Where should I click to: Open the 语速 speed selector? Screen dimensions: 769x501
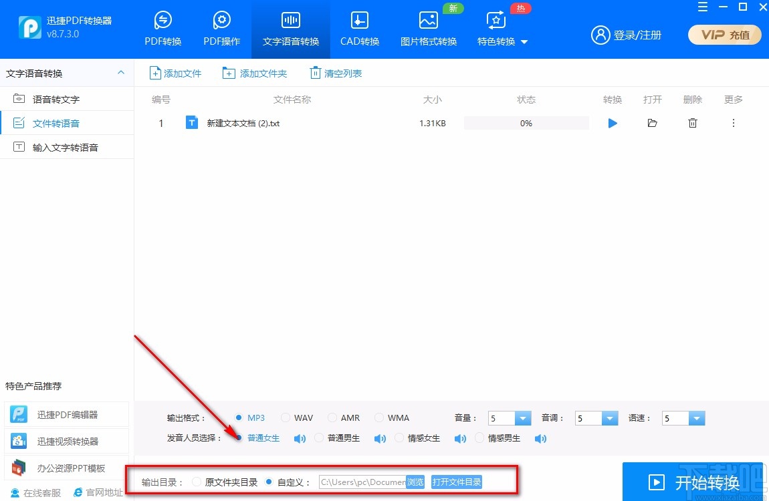pos(696,417)
